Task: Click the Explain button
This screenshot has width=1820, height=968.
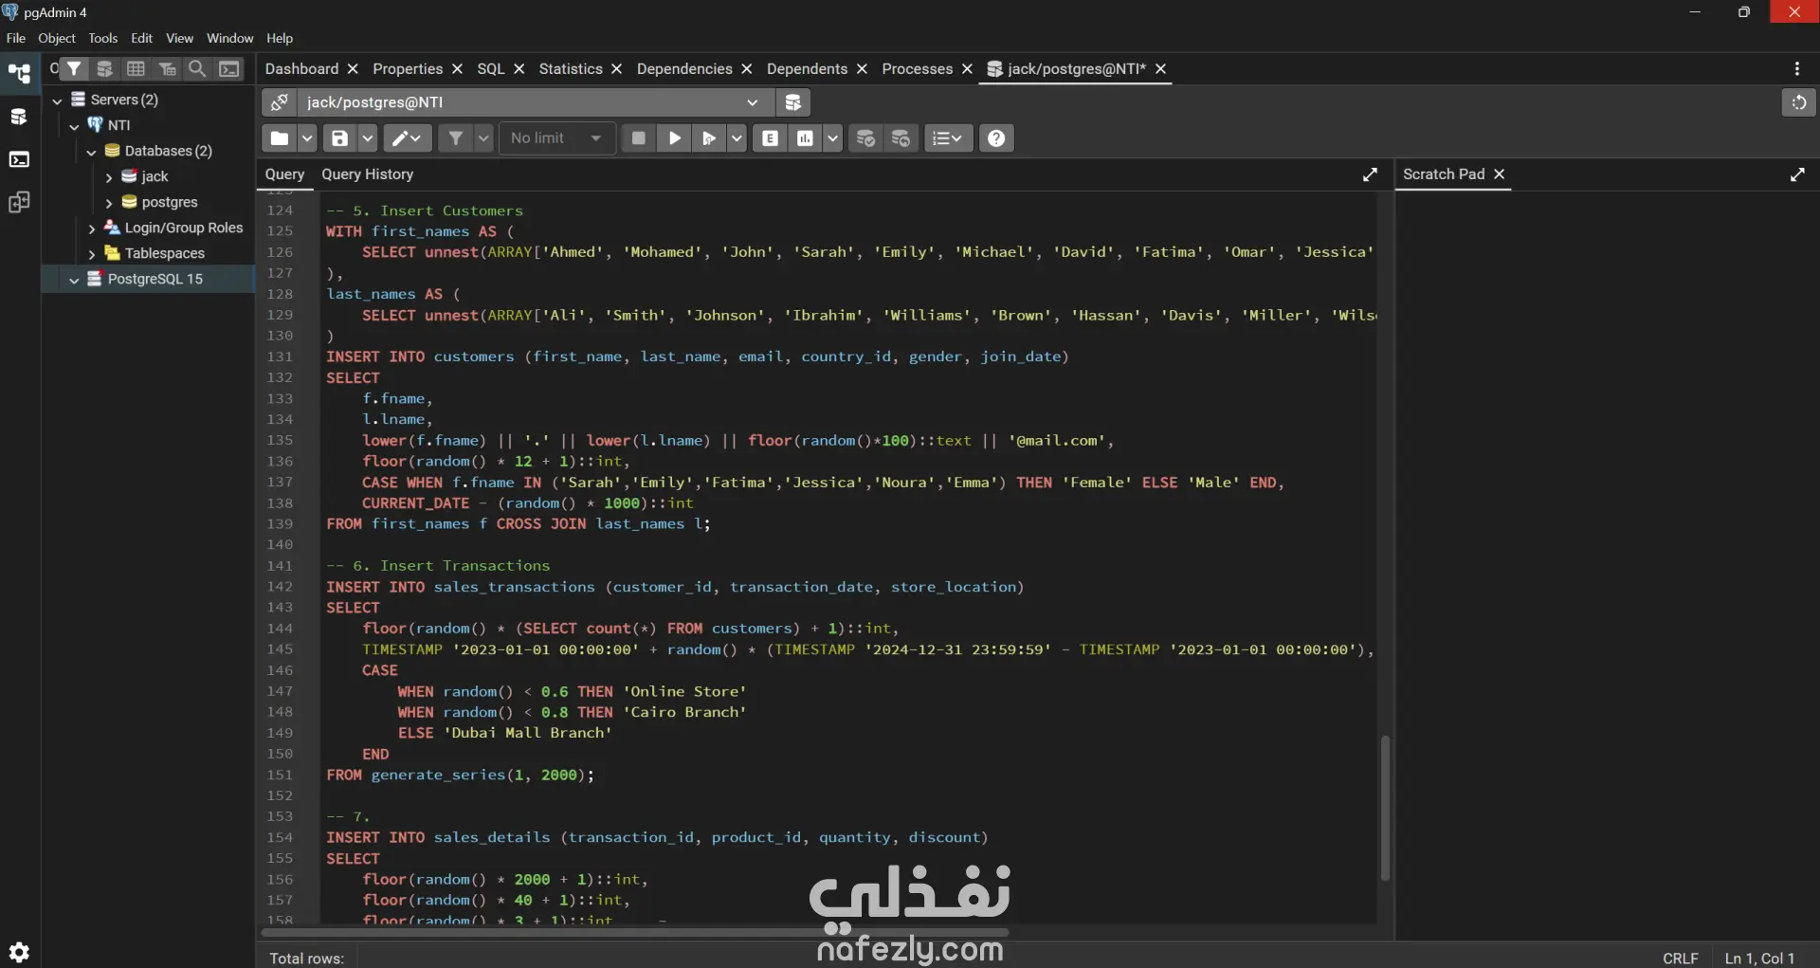Action: pyautogui.click(x=771, y=138)
